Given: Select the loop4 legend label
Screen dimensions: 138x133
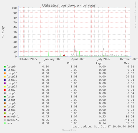Looking at the screenshot, I should click(11, 97).
